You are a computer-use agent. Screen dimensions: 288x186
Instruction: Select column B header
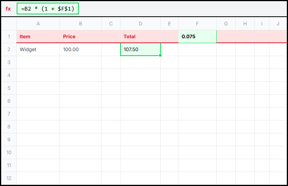(80, 24)
